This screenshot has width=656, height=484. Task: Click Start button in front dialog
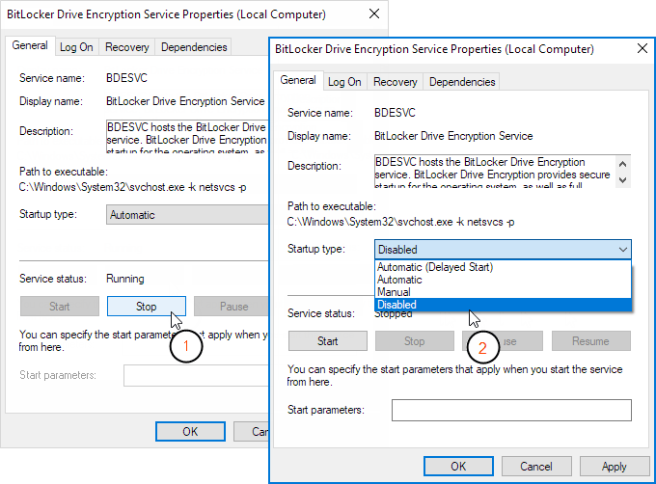(x=328, y=341)
